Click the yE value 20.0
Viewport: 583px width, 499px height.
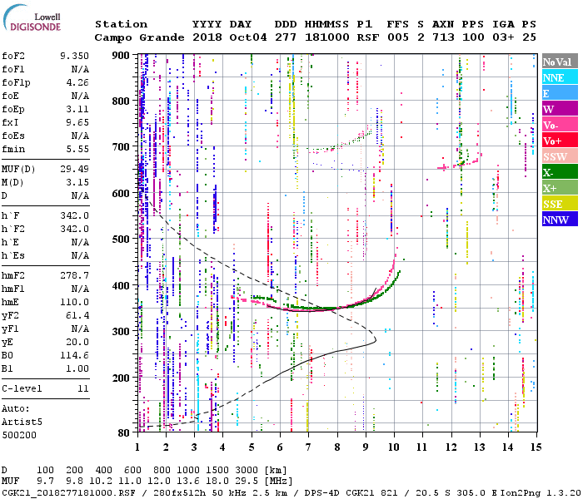pos(77,343)
